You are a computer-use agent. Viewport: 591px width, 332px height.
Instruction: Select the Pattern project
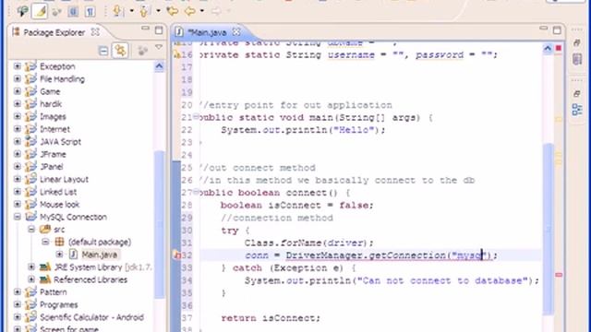(54, 292)
